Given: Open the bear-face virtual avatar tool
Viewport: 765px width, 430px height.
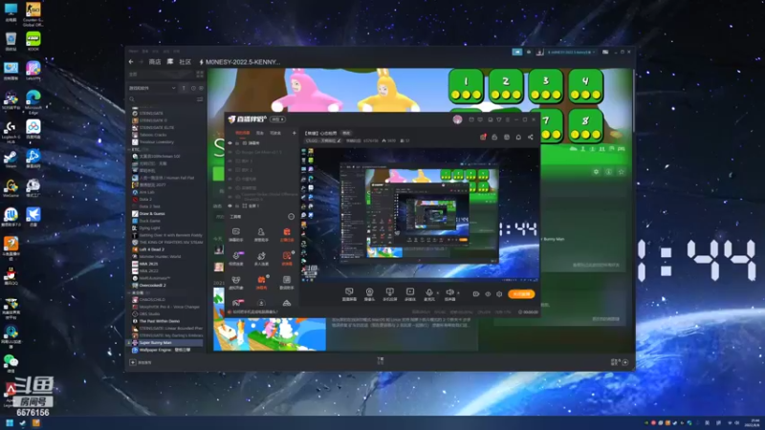Looking at the screenshot, I should point(235,282).
